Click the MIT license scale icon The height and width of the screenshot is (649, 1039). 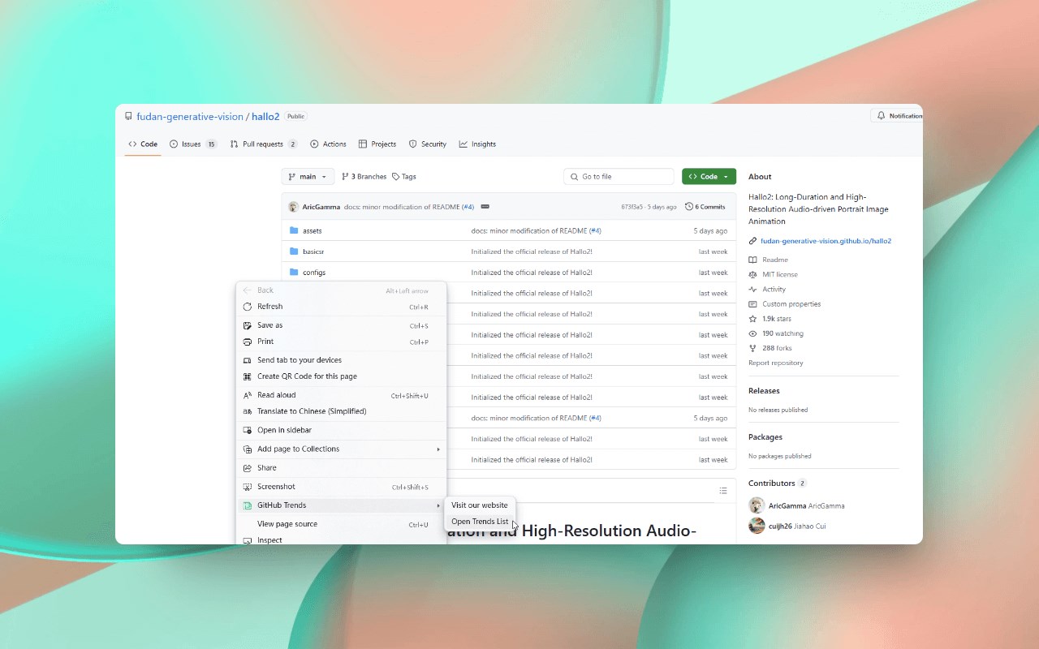tap(753, 274)
